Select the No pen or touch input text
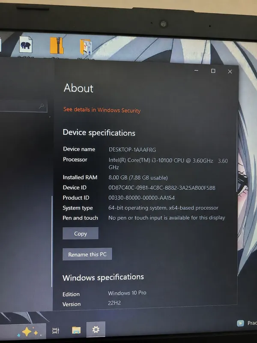 [167, 218]
